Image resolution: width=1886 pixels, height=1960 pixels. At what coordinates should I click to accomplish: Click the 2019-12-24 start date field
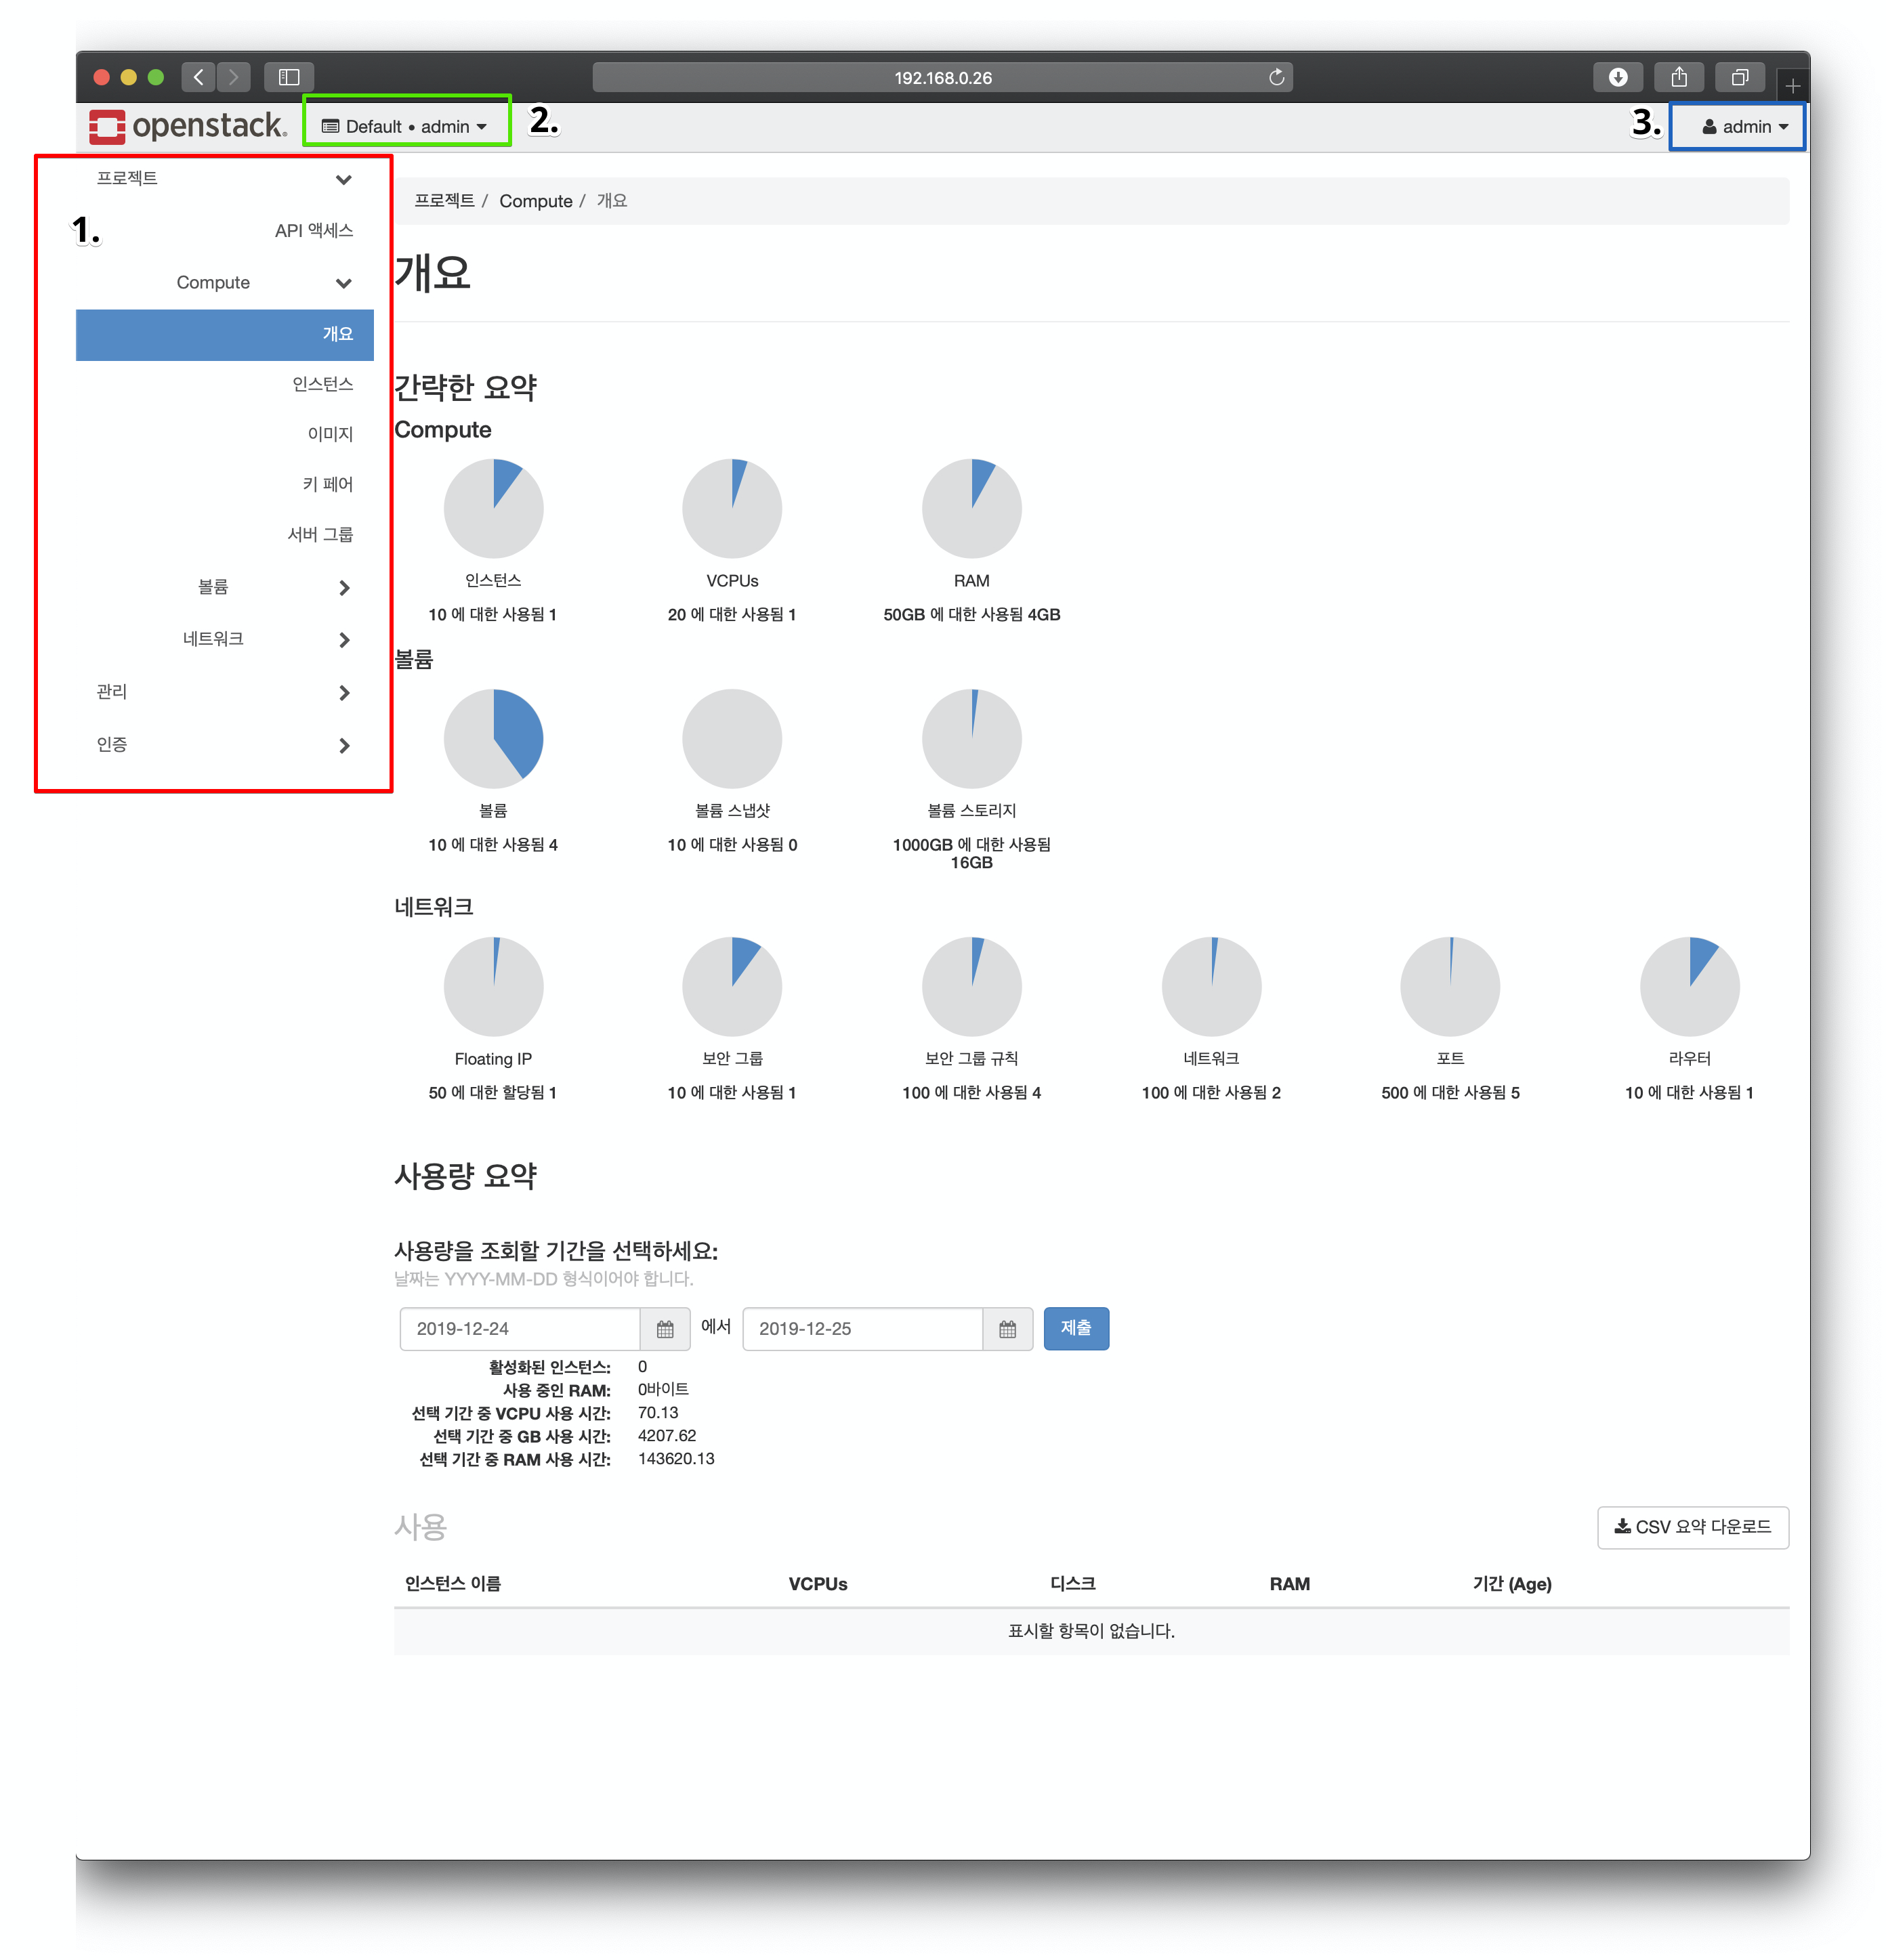pos(519,1329)
